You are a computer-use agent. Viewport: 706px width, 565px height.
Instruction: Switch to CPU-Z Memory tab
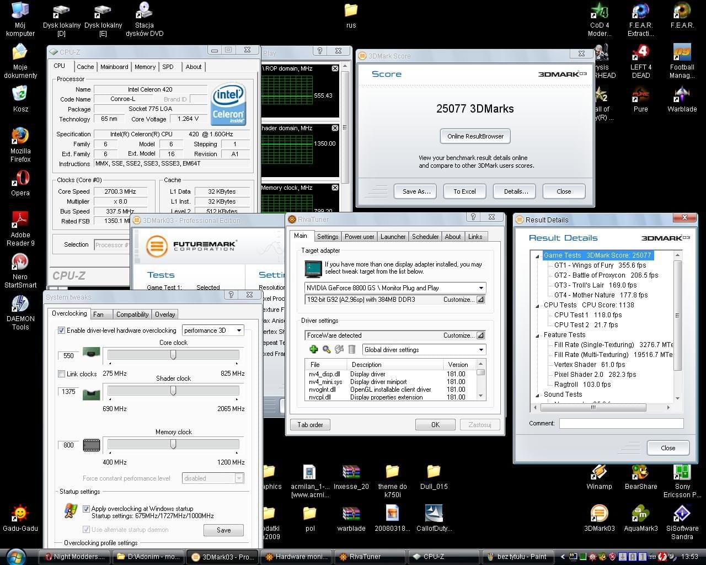coord(145,67)
